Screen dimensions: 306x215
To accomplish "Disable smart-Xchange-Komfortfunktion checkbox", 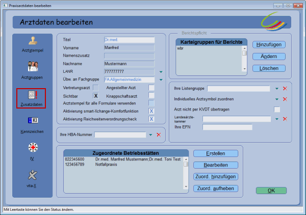I will pyautogui.click(x=151, y=111).
